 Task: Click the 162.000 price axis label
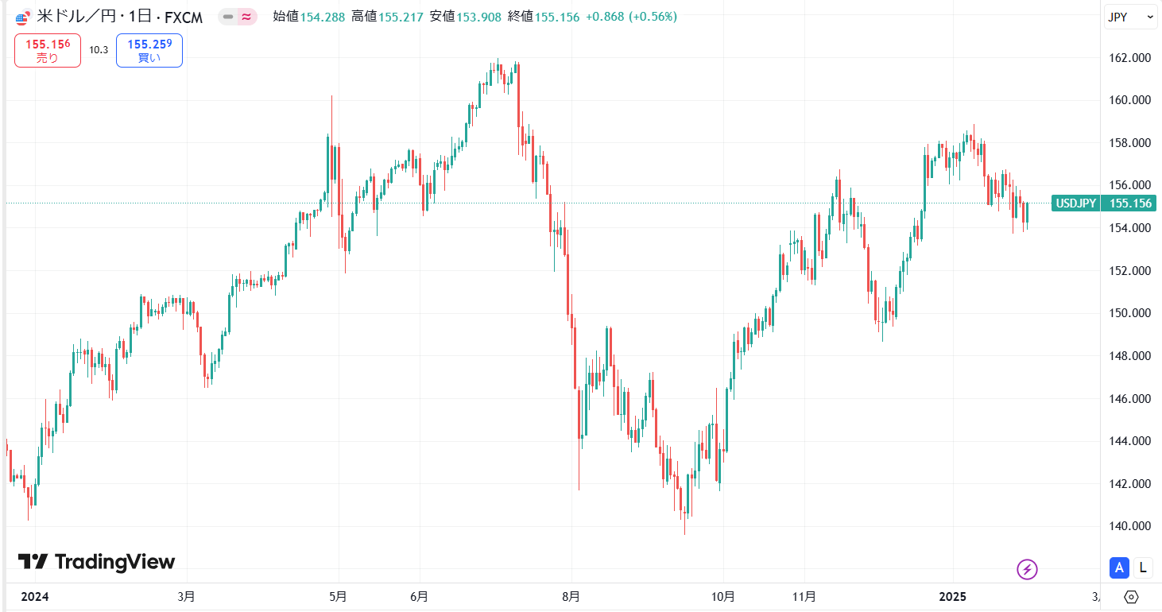tap(1131, 57)
